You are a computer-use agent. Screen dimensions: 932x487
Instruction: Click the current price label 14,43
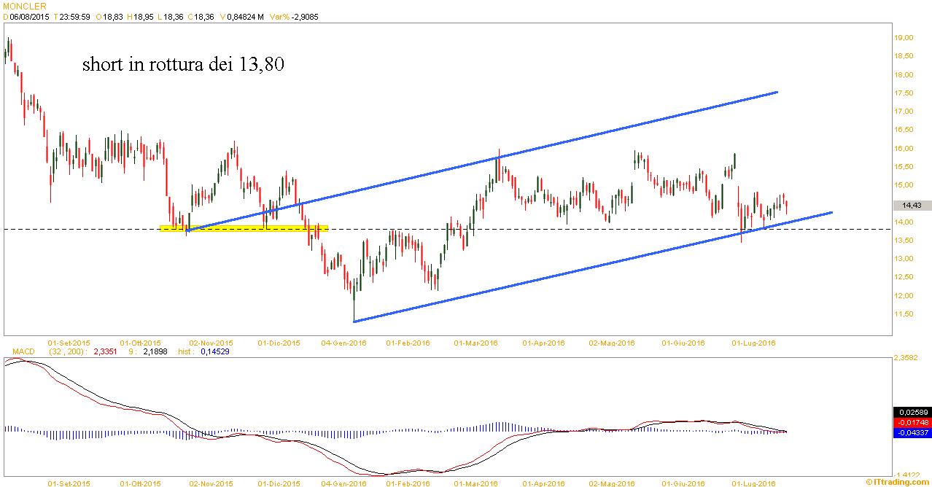click(x=912, y=206)
